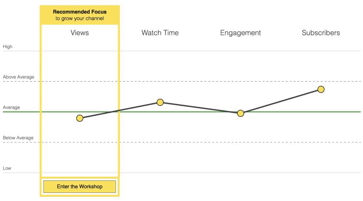Click the Above Average level label
The width and height of the screenshot is (363, 201).
(18, 77)
